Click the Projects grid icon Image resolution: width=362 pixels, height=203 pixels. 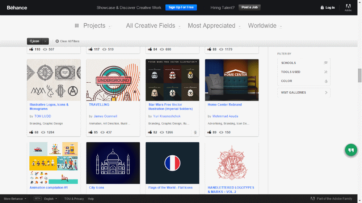[77, 26]
